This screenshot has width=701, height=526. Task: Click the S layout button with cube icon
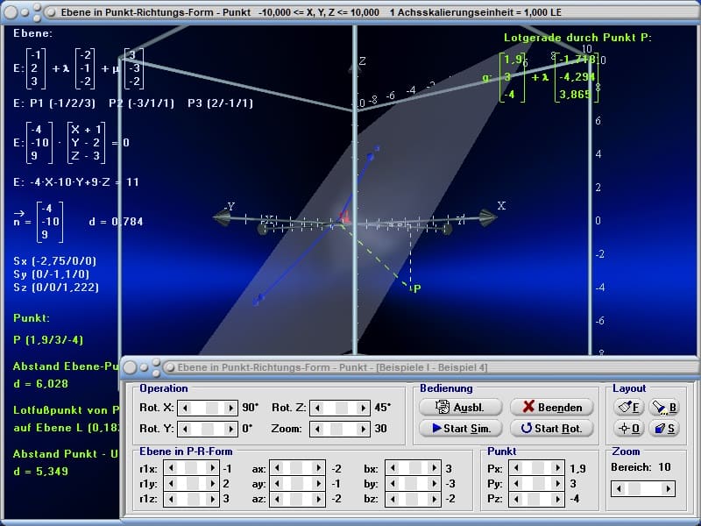(664, 429)
